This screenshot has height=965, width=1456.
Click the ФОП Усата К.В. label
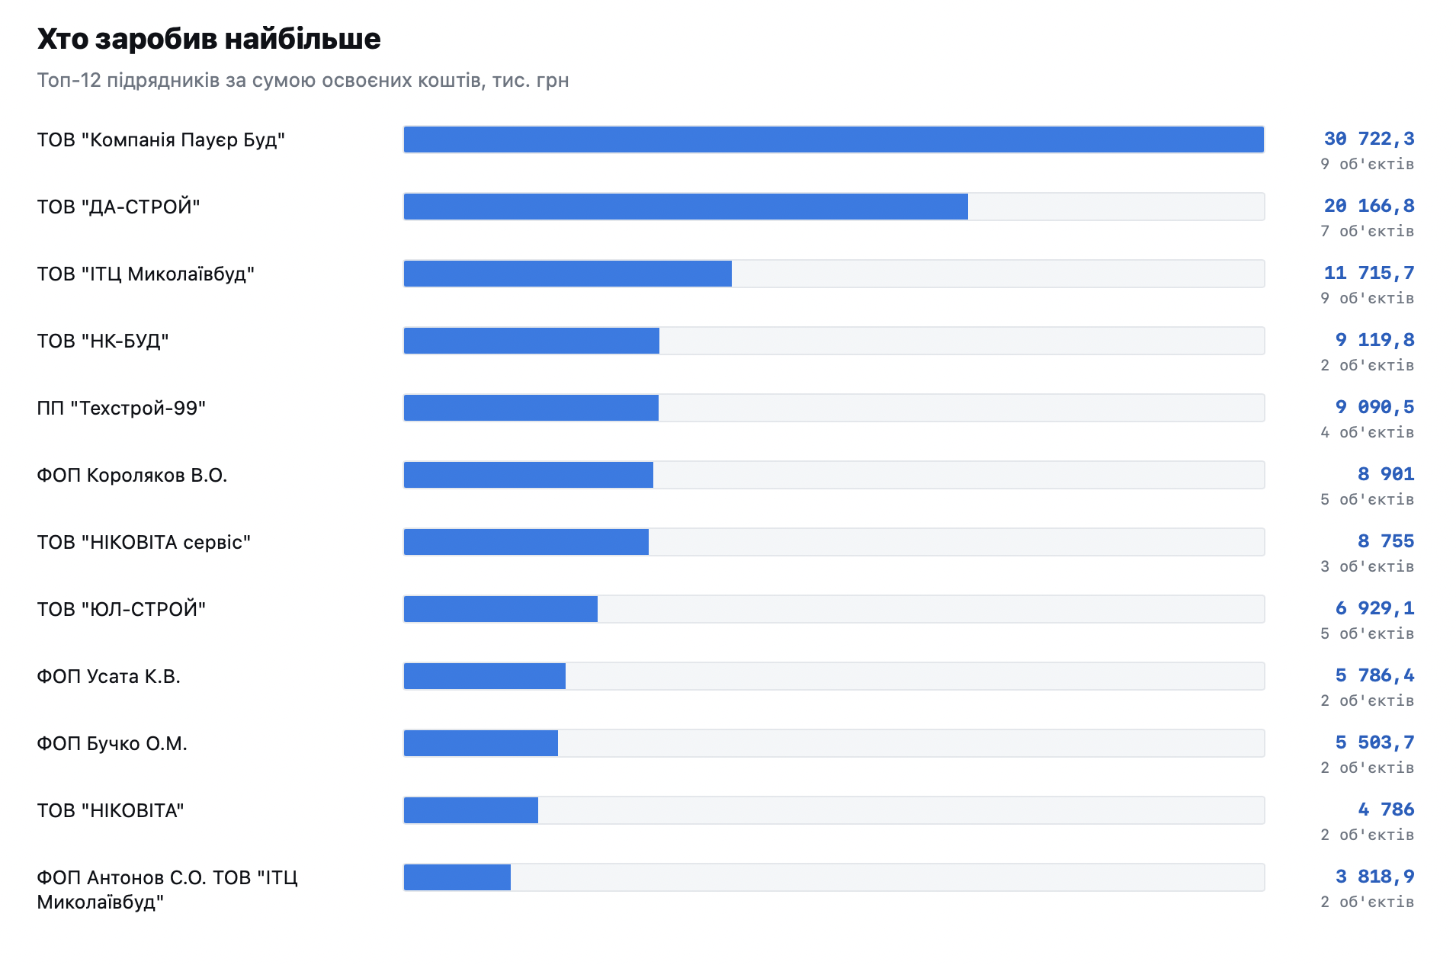click(109, 676)
